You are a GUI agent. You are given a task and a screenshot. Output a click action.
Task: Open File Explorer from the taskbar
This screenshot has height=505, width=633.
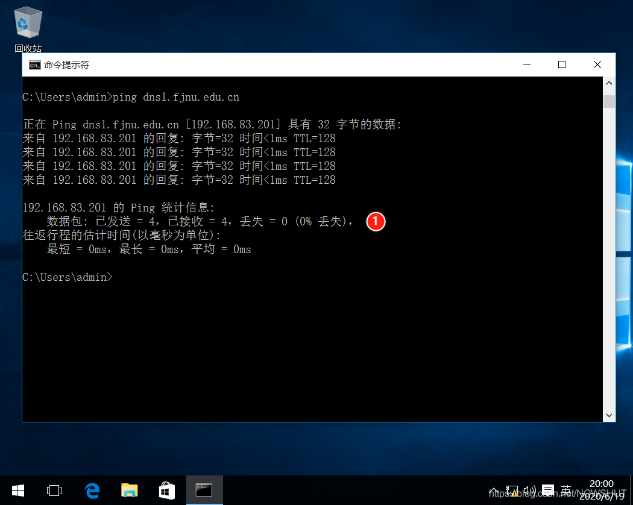coord(130,491)
